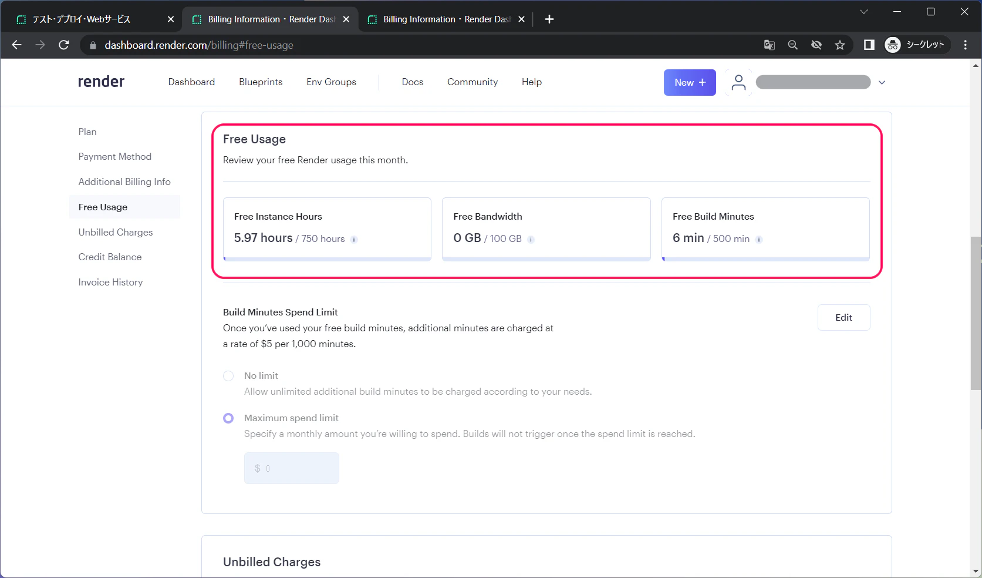Open Env Groups in the top navigation
The height and width of the screenshot is (578, 982).
pyautogui.click(x=331, y=82)
